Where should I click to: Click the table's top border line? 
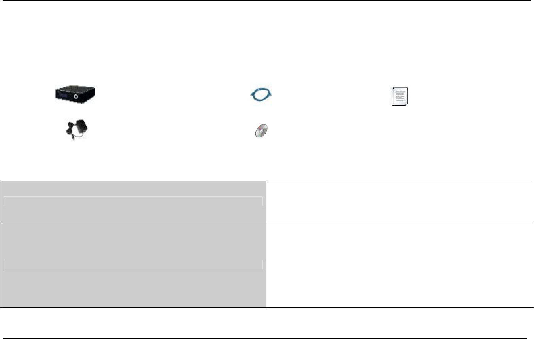[x=267, y=181]
